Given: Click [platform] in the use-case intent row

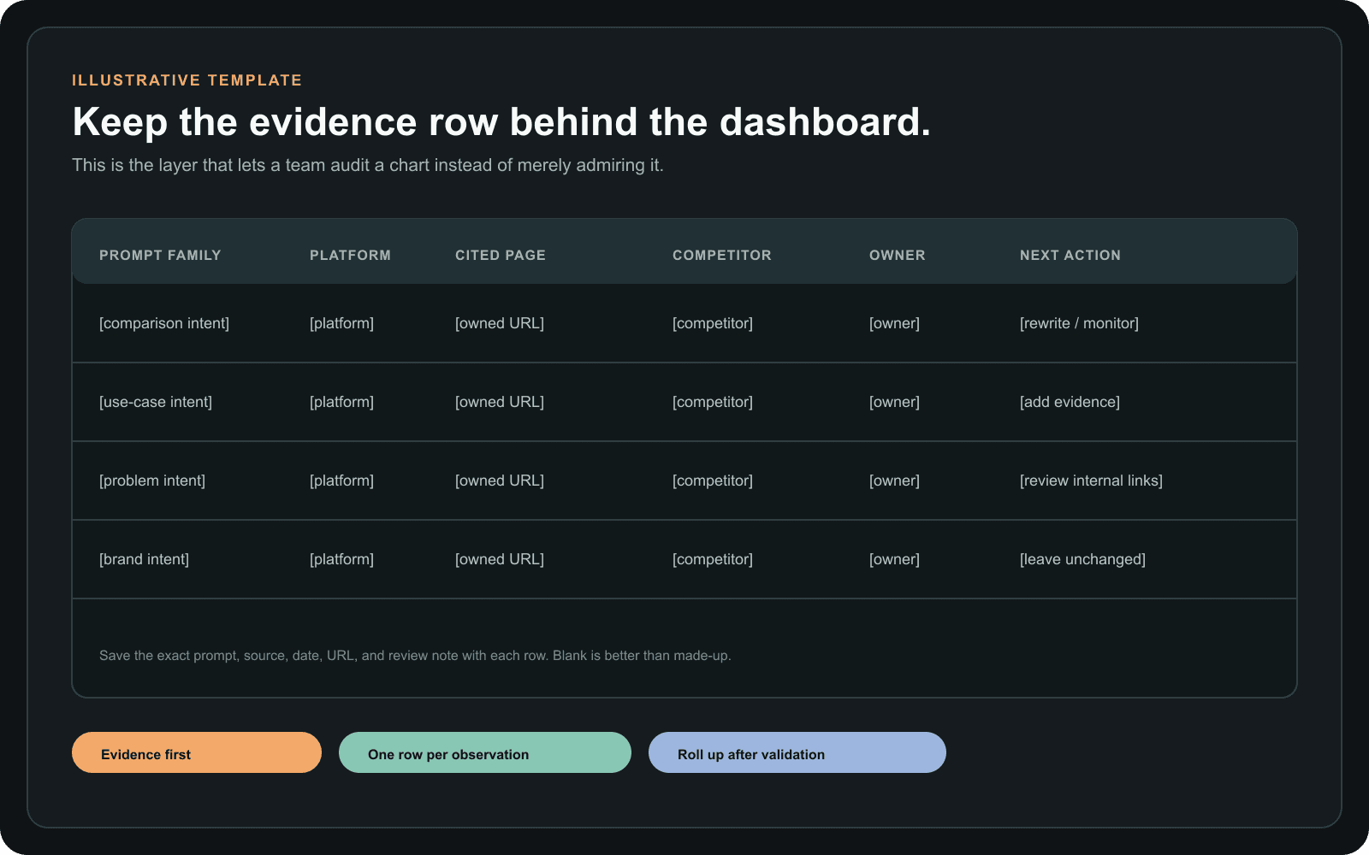Looking at the screenshot, I should pos(341,402).
